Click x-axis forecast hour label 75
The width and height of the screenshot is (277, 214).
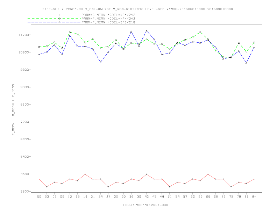click(231, 197)
